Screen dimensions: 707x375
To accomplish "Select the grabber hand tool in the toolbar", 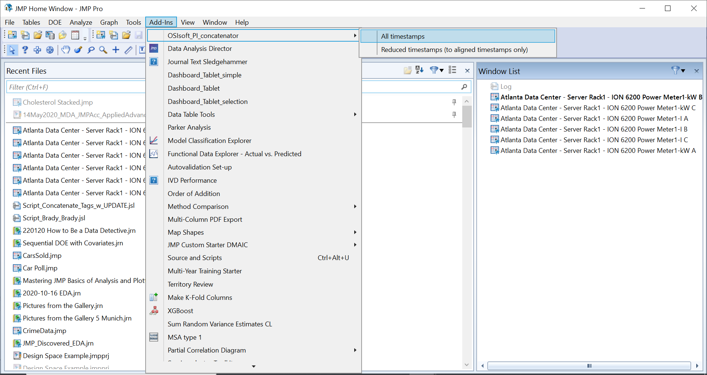I will (65, 50).
